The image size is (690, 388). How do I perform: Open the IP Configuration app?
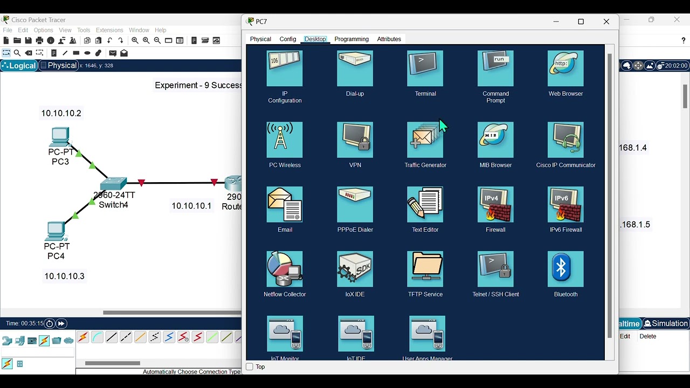click(285, 68)
